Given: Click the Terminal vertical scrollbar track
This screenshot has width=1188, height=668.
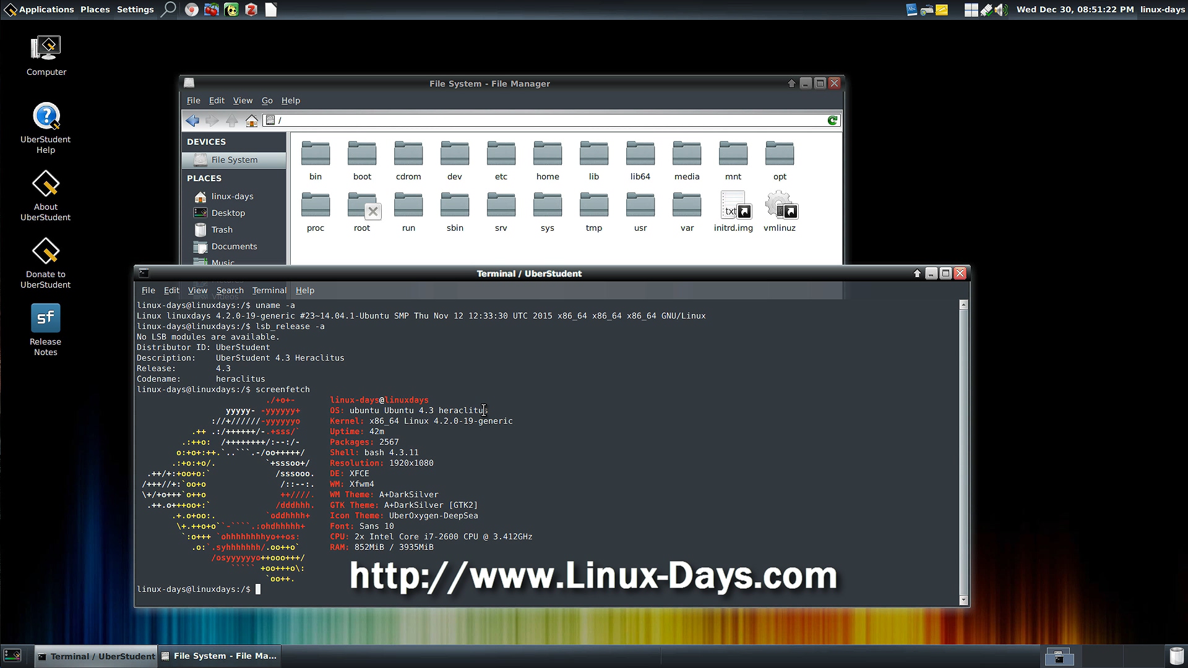Looking at the screenshot, I should point(963,452).
